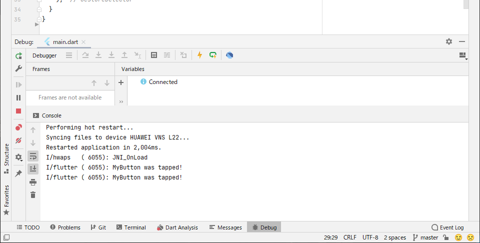The image size is (480, 243).
Task: Show the console threads list icon
Action: pos(69,55)
